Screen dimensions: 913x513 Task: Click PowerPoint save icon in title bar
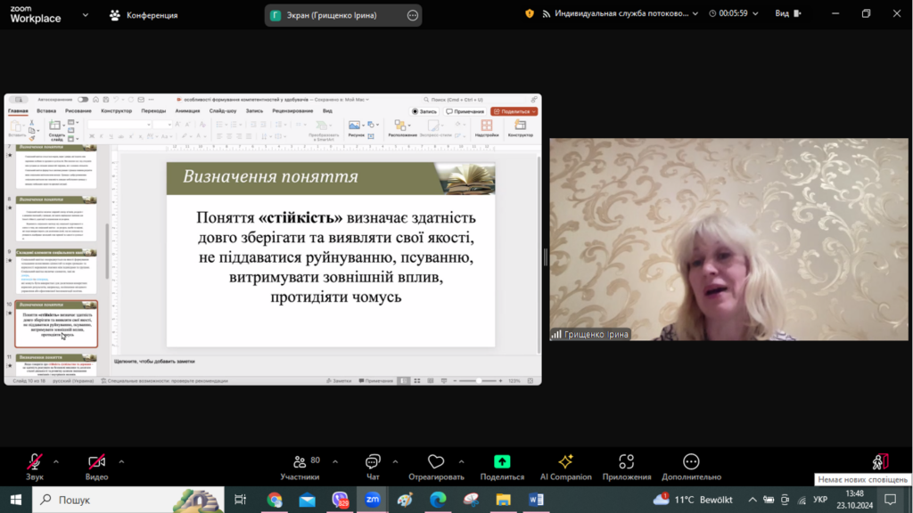106,100
